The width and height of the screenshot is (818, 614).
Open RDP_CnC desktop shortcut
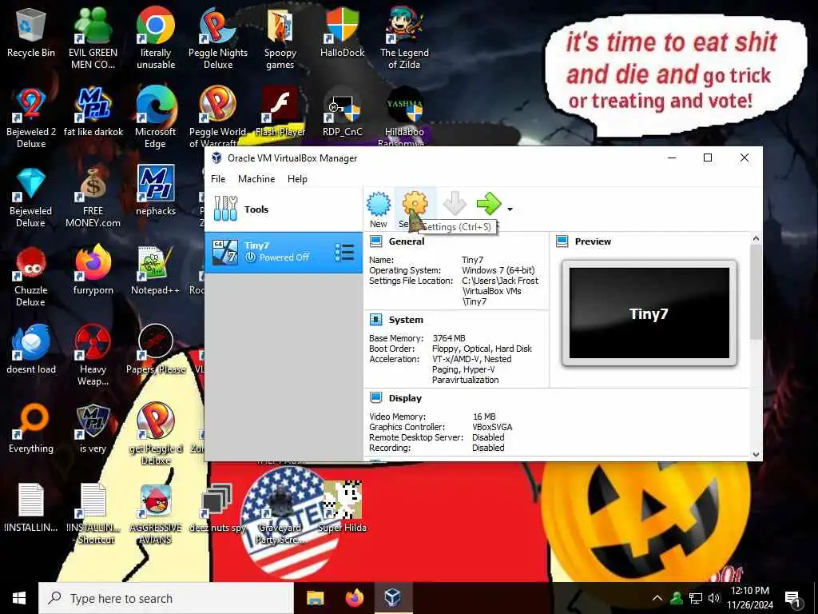click(342, 112)
